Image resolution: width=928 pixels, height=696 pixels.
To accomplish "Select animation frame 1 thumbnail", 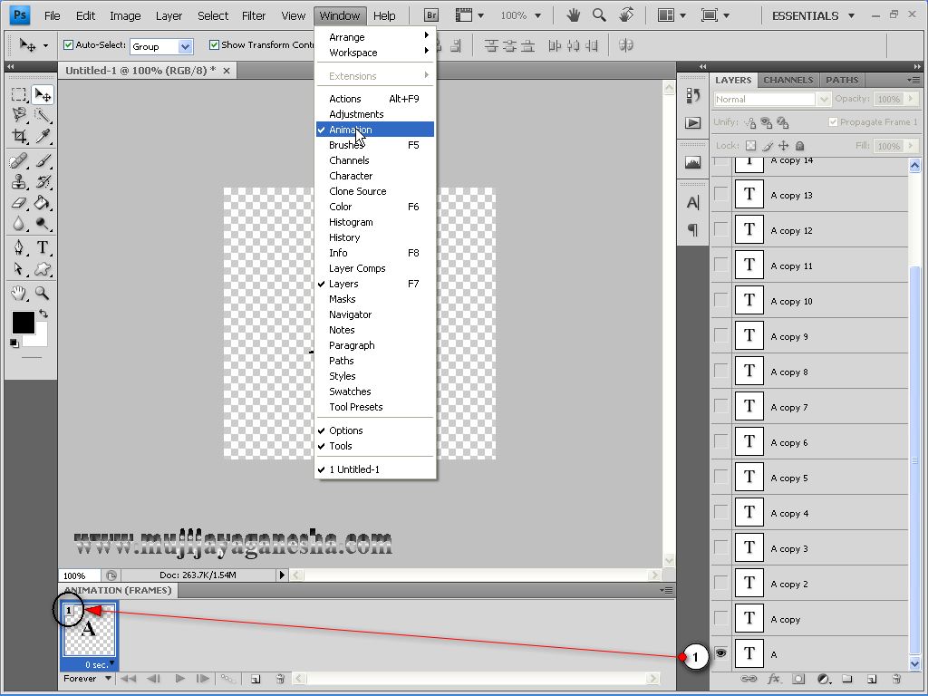I will [90, 631].
